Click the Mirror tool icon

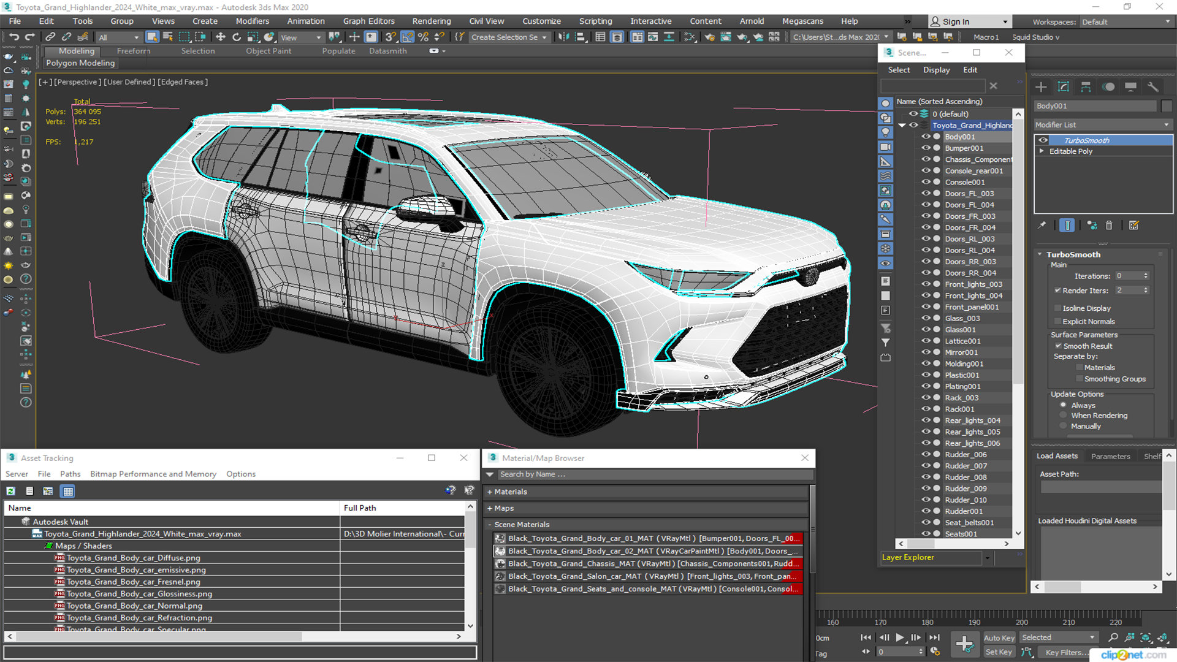coord(563,37)
